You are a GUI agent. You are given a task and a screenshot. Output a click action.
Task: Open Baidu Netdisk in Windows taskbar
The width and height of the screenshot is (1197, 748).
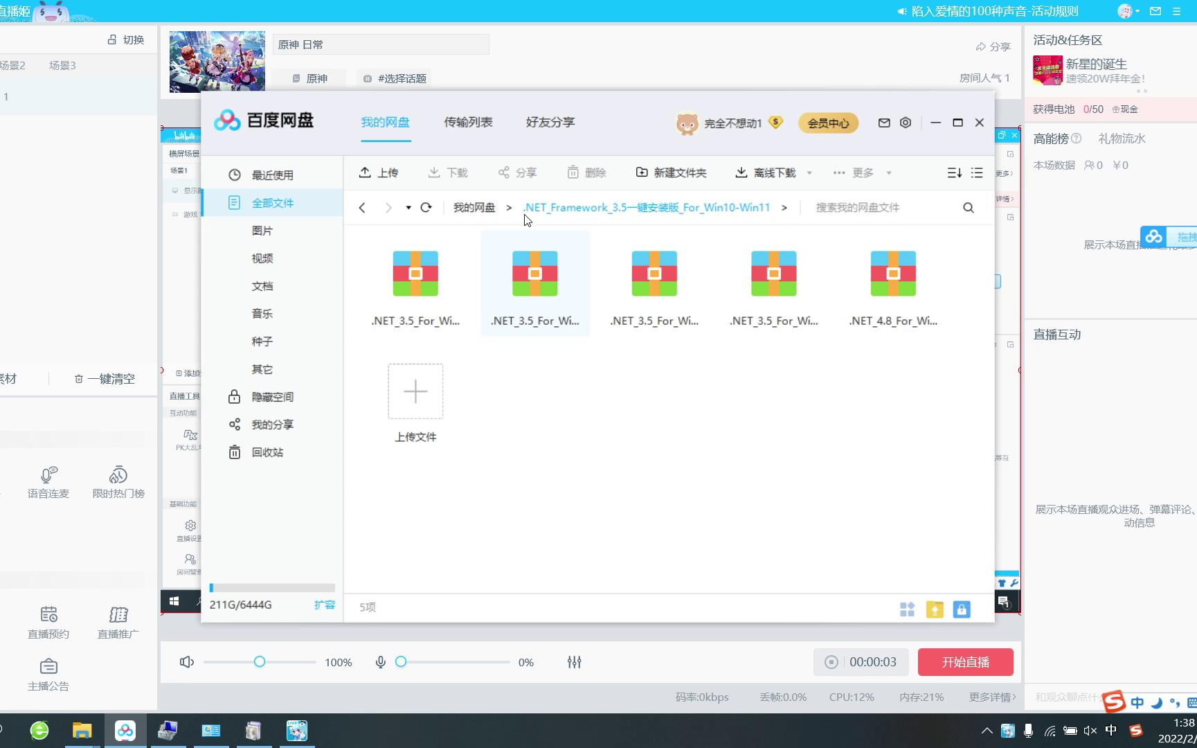[x=125, y=730]
